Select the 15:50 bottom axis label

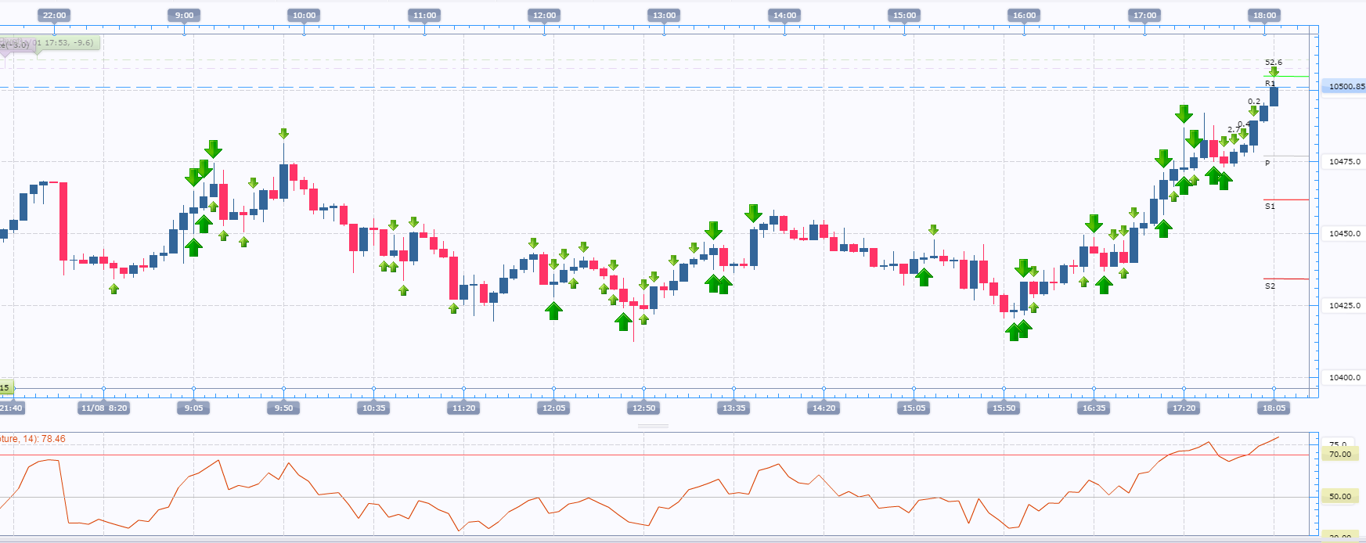[x=1004, y=408]
